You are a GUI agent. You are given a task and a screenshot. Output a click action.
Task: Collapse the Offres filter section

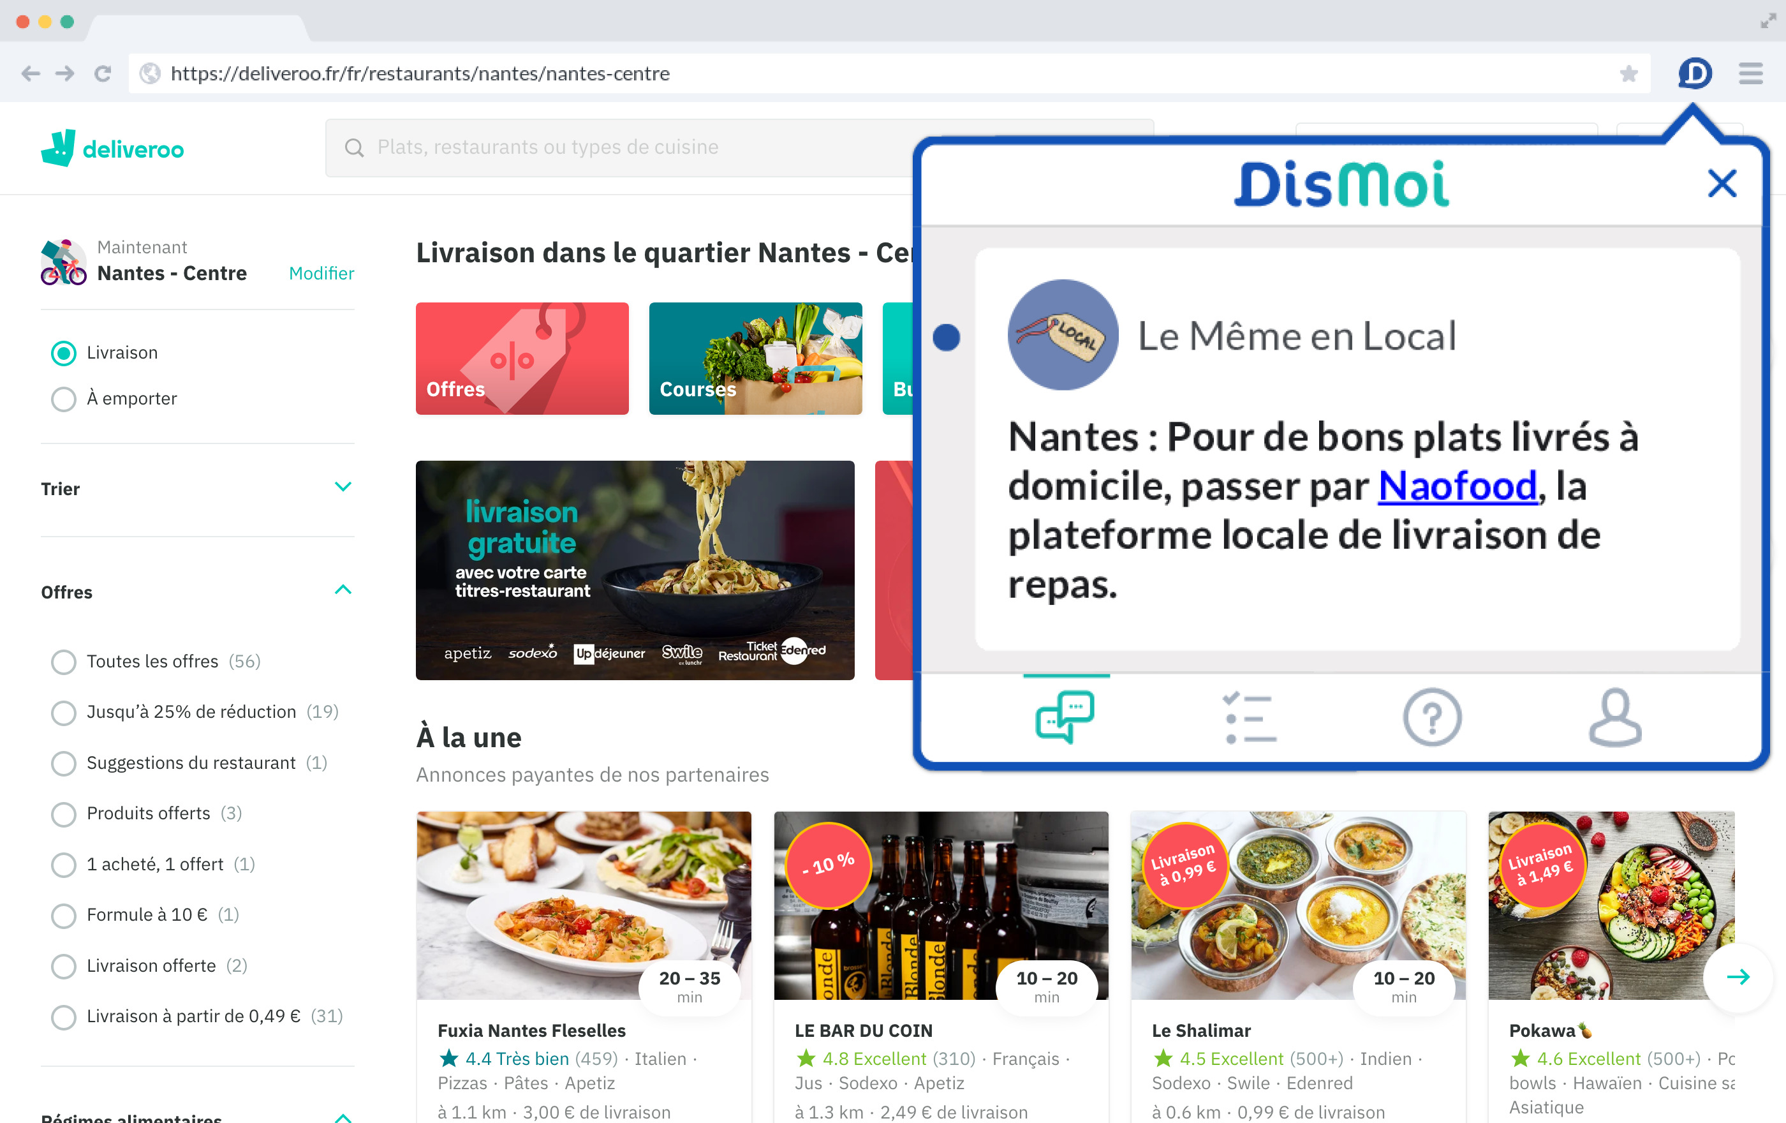343,590
